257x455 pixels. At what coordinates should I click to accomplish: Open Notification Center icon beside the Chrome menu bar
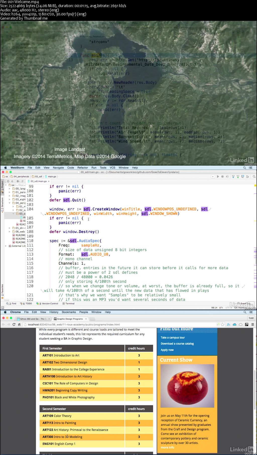click(x=251, y=312)
